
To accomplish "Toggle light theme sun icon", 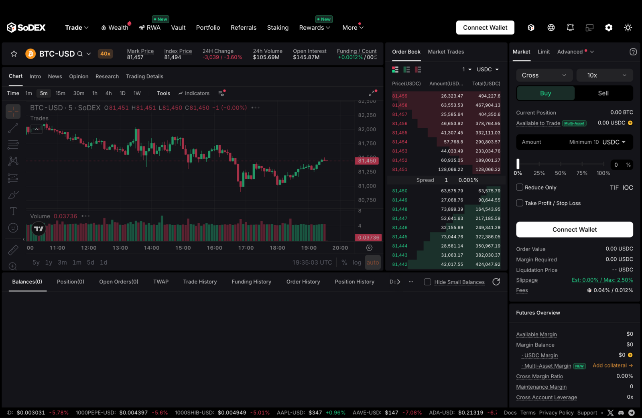I will [x=628, y=28].
